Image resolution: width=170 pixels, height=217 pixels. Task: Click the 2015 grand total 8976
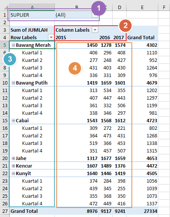[92, 211]
